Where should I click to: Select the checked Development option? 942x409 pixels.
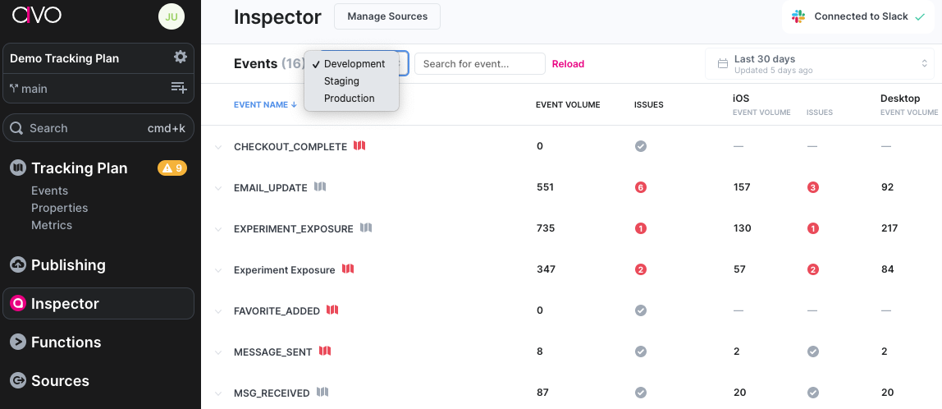tap(354, 64)
